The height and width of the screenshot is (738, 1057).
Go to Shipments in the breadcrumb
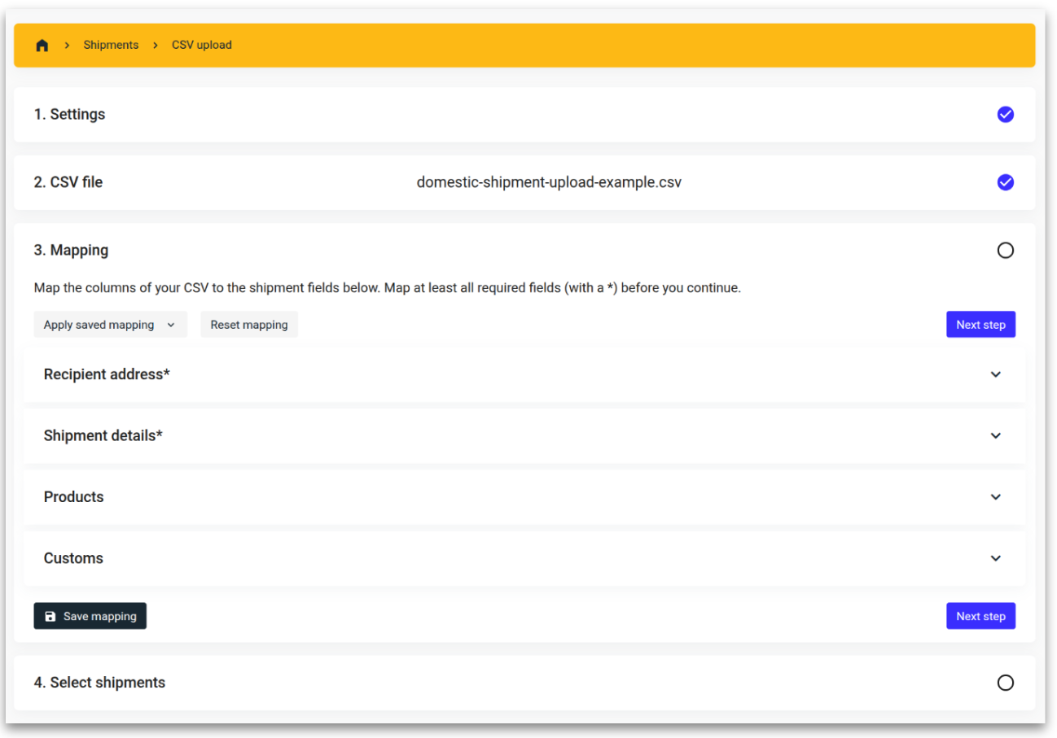tap(111, 46)
